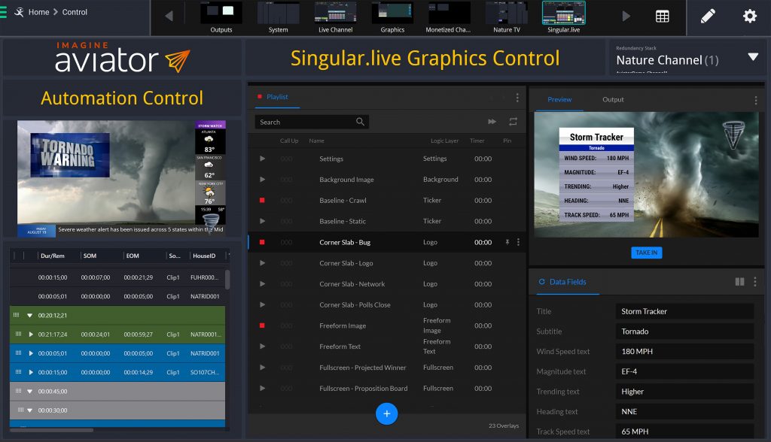Screen dimensions: 771x442
Task: Toggle Data Fields column layout icon
Action: click(739, 282)
